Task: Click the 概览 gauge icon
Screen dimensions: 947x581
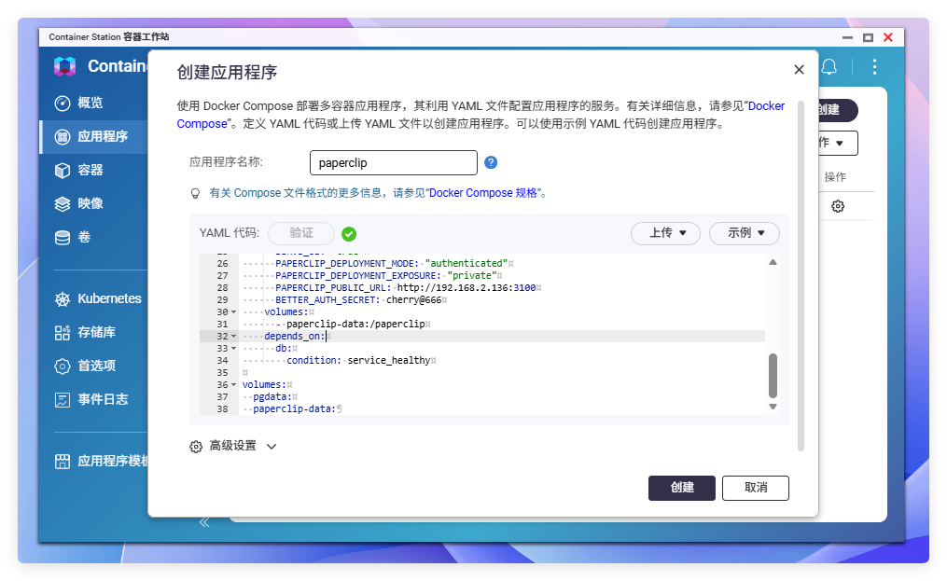Action: tap(63, 104)
